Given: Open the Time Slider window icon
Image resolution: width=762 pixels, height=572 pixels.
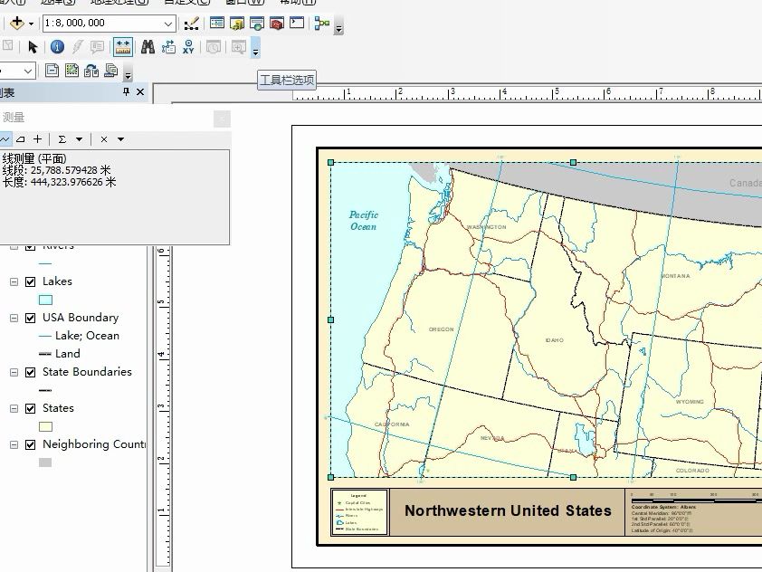Looking at the screenshot, I should point(214,47).
